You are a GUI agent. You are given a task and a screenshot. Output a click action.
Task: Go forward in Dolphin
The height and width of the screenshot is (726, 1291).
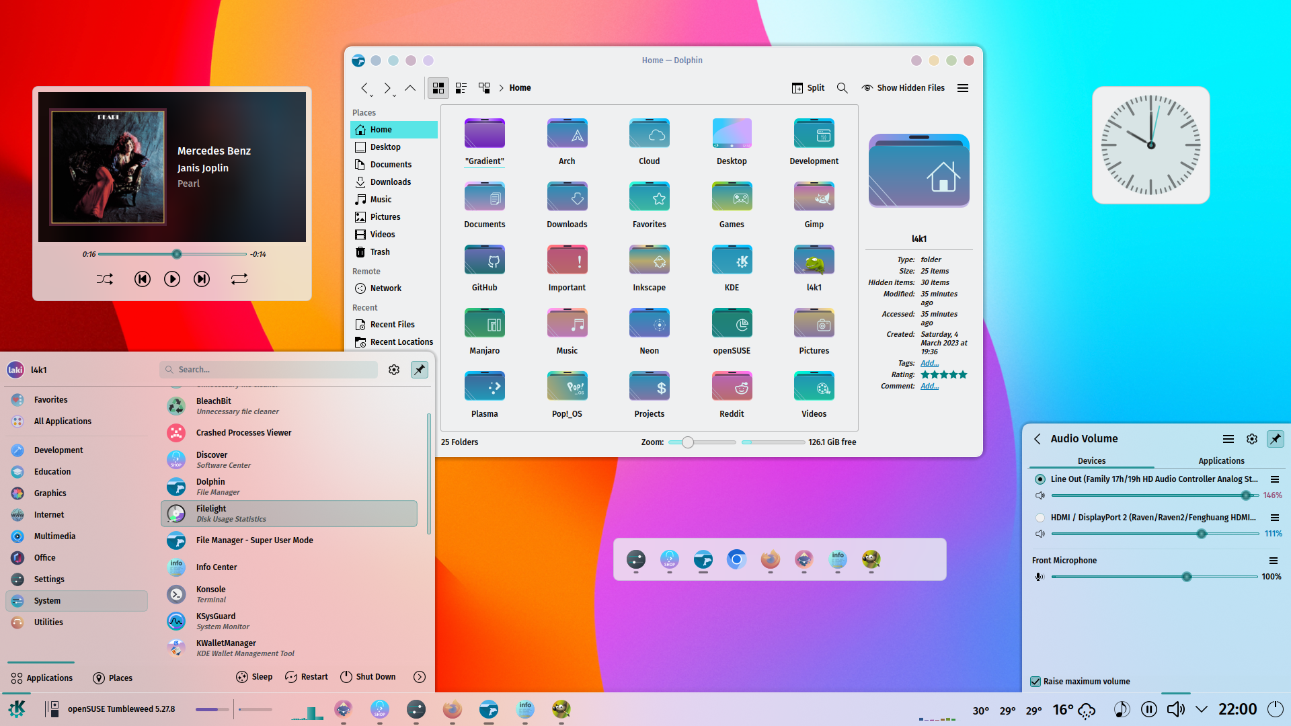pos(387,88)
